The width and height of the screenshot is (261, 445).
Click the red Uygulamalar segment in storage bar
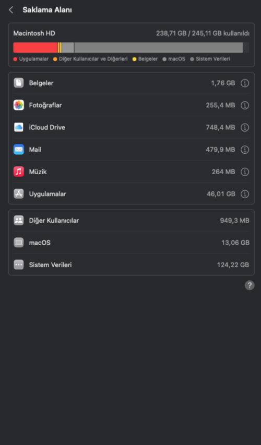click(35, 48)
